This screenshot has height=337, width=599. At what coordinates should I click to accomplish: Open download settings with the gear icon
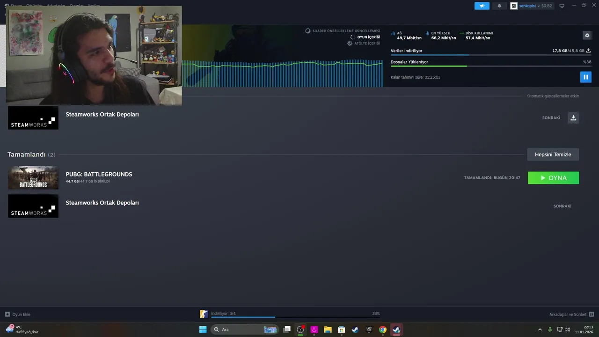click(x=587, y=35)
